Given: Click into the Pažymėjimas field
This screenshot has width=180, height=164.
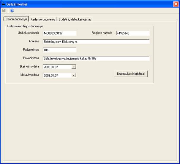Looking at the screenshot, I should tap(59, 50).
